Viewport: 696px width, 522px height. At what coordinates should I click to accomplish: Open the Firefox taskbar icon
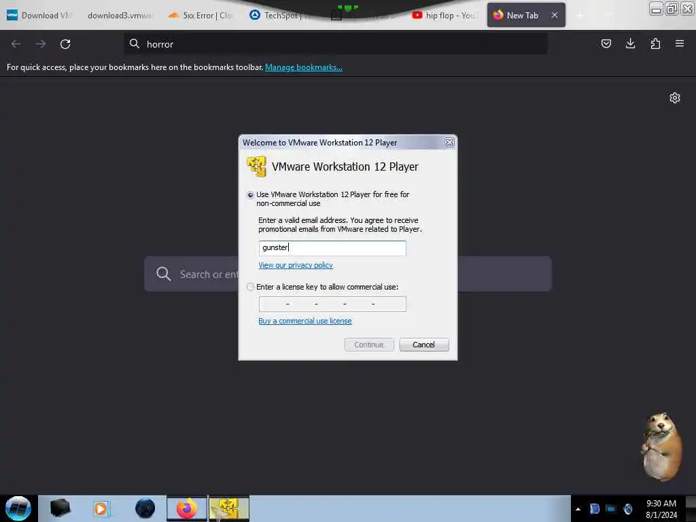[187, 508]
